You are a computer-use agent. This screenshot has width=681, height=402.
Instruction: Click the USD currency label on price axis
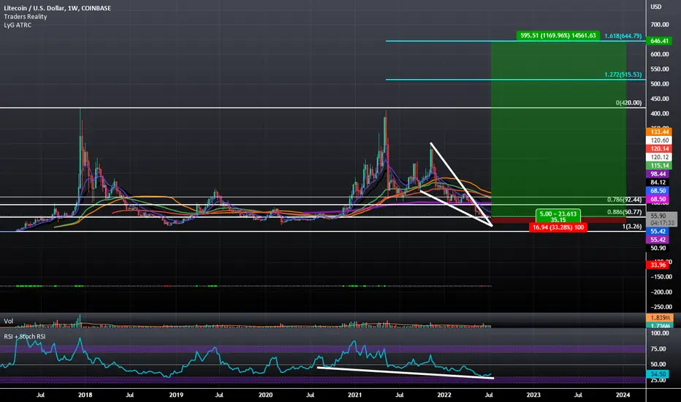click(656, 7)
